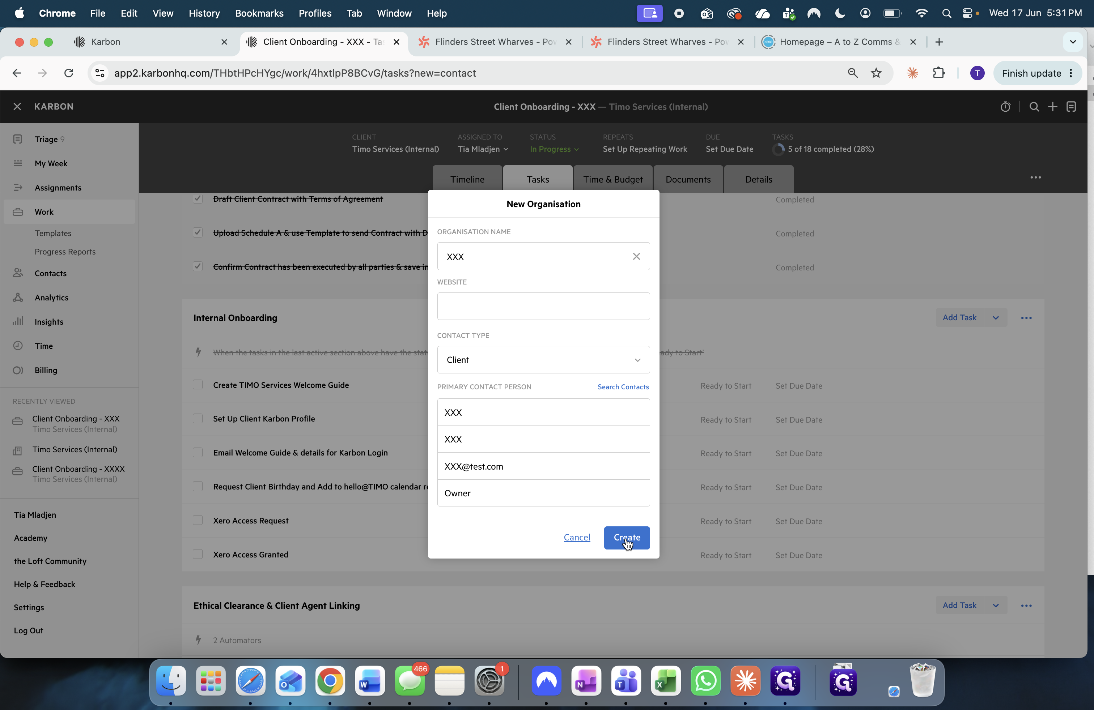
Task: Open Finder from the dock
Action: 171,681
